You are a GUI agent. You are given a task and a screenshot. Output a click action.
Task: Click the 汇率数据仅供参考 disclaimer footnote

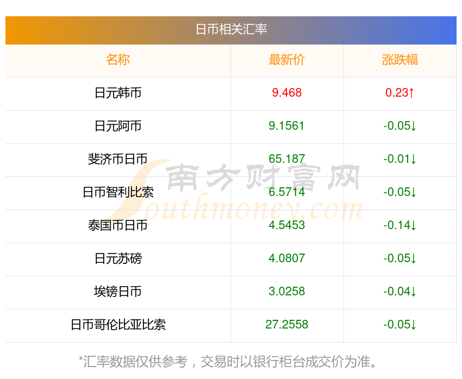click(x=227, y=362)
